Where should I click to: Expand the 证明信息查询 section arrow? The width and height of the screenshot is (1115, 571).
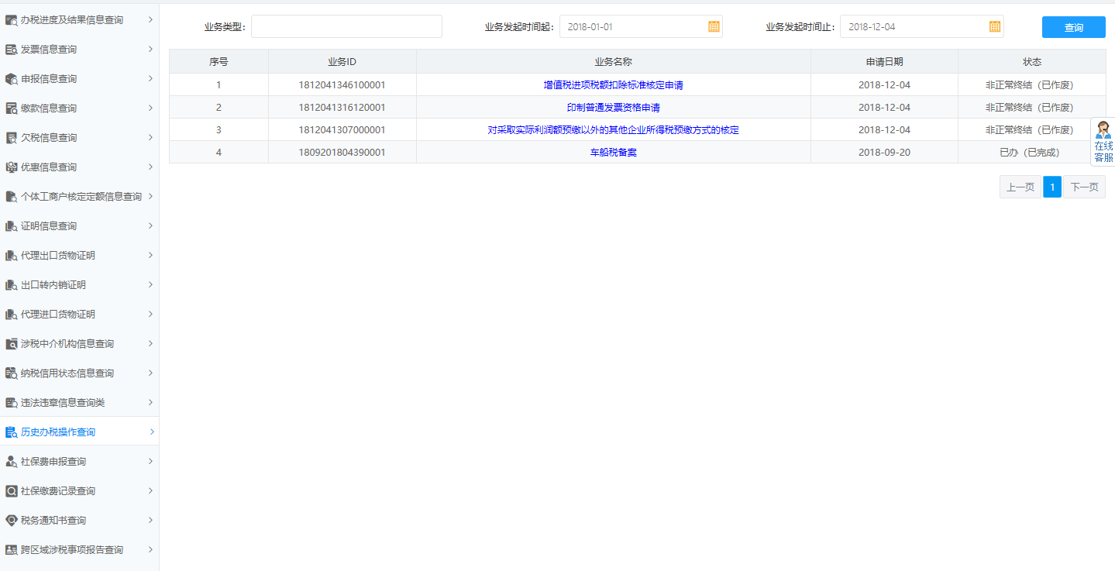point(152,225)
